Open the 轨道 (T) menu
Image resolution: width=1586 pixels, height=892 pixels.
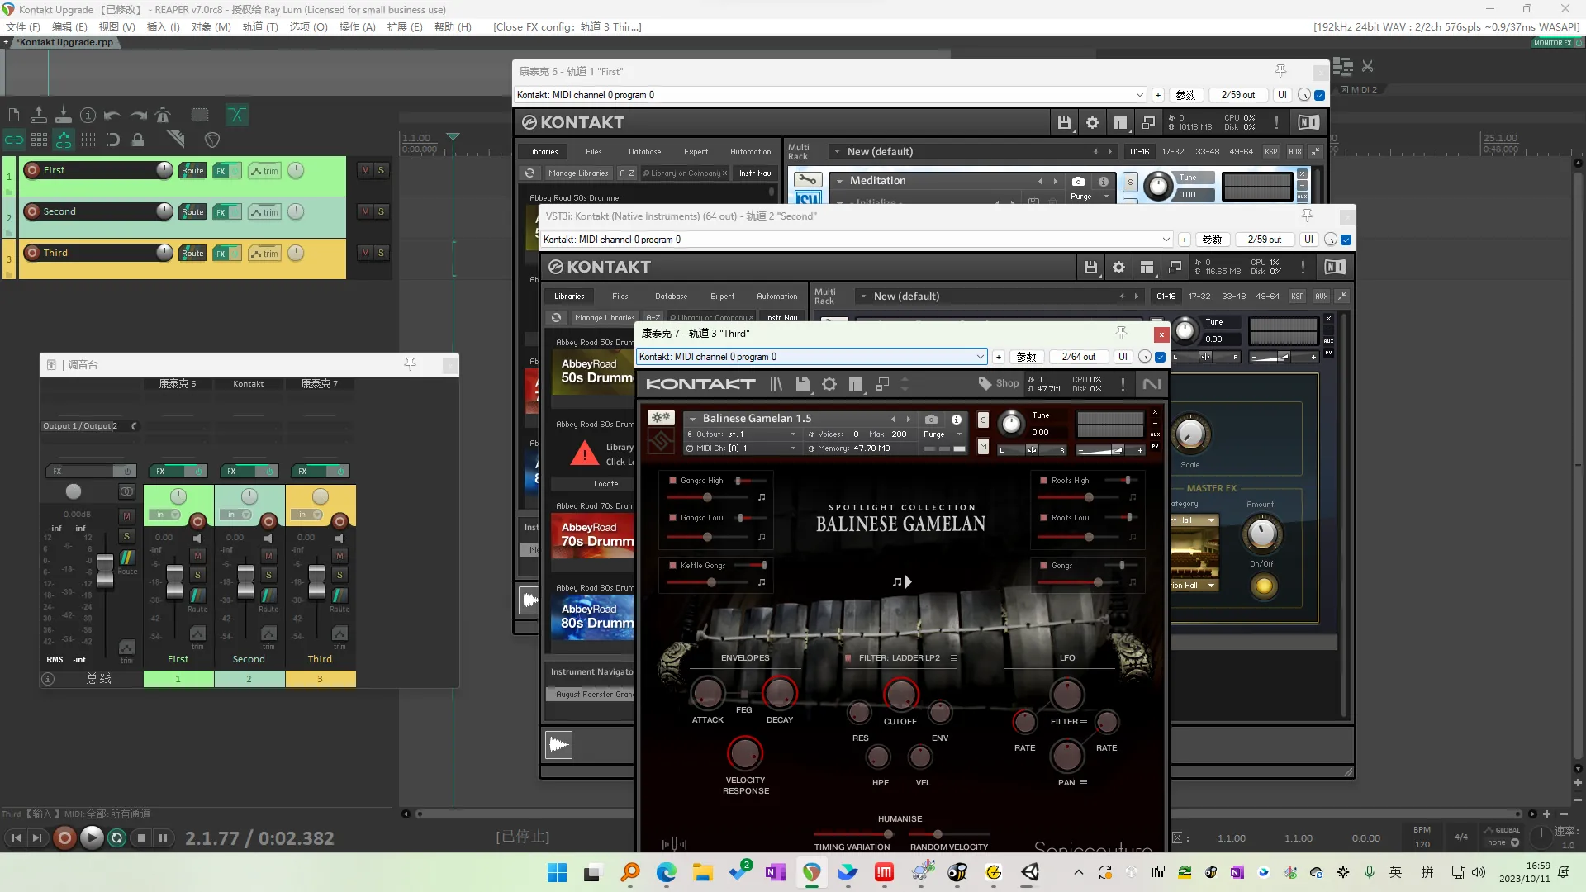pos(259,27)
